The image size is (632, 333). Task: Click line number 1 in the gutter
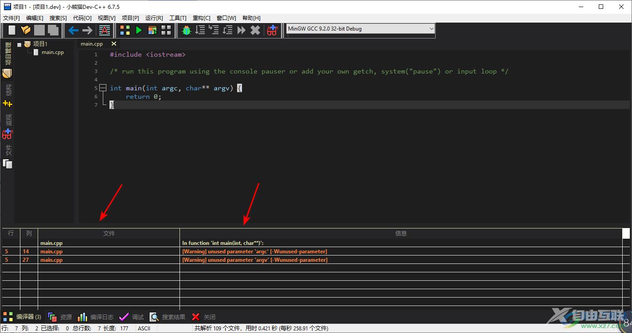pos(96,54)
